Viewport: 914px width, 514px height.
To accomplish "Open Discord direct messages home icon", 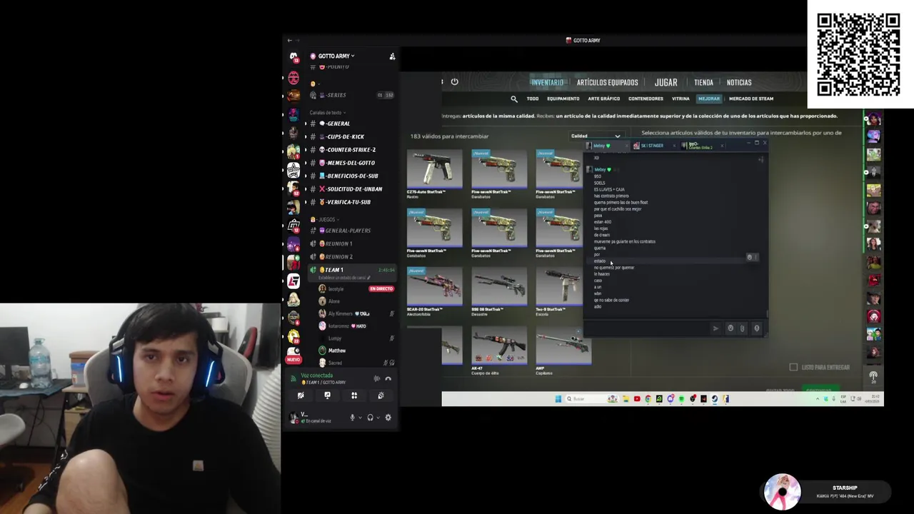I will [293, 57].
